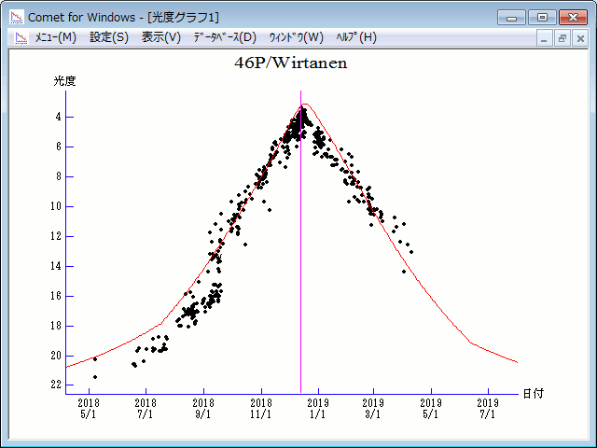Click the graph document icon in menu bar
Screen dimensions: 597x448
(x=21, y=37)
